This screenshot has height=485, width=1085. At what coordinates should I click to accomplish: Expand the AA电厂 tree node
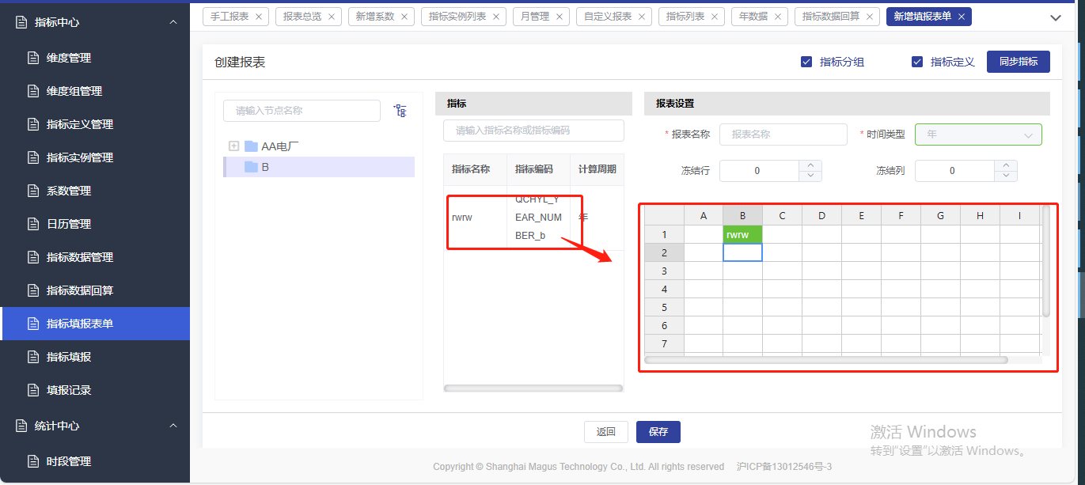coord(233,146)
